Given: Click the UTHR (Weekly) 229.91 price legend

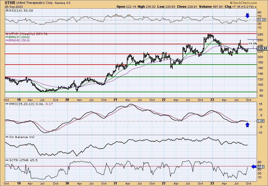Looking at the screenshot, I should coord(28,34).
